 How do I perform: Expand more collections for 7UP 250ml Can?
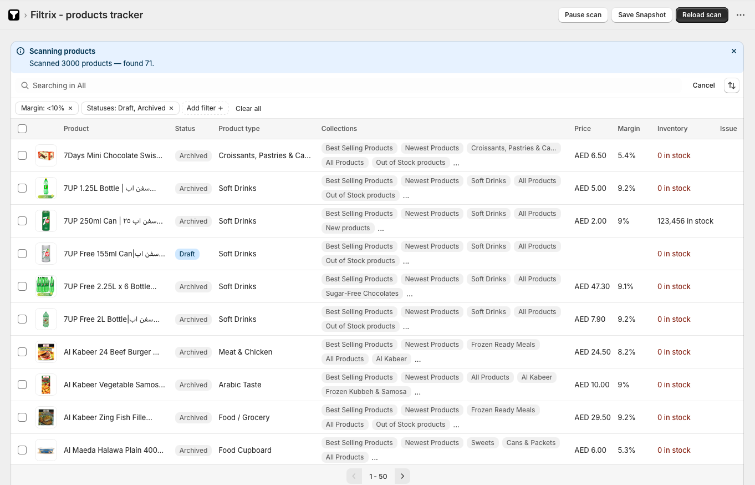pyautogui.click(x=381, y=229)
